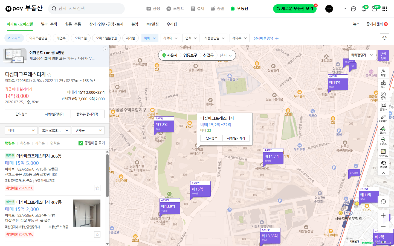Open the 매매 transaction type filter dropdown

point(150,38)
